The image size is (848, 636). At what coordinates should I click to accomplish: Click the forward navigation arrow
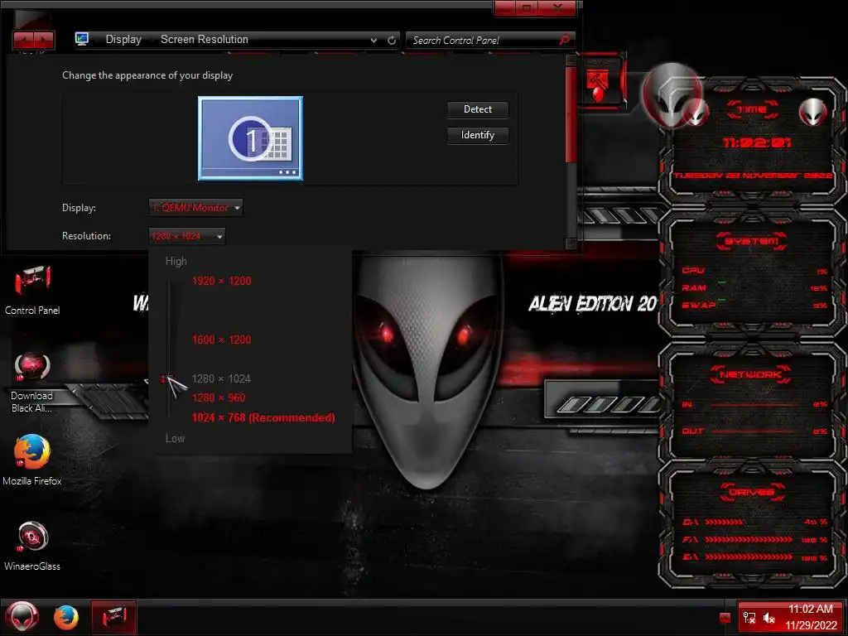(x=45, y=40)
